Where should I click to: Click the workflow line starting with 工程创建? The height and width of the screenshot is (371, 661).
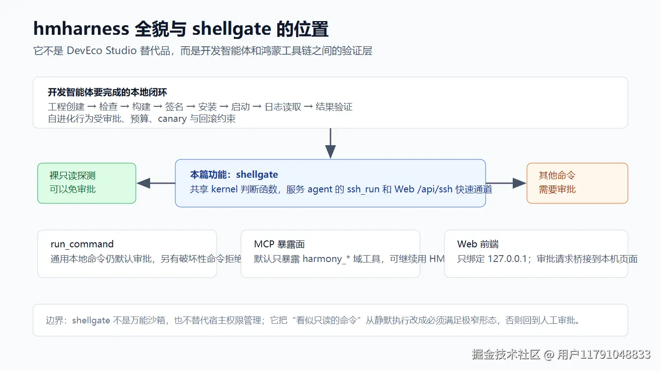[200, 107]
